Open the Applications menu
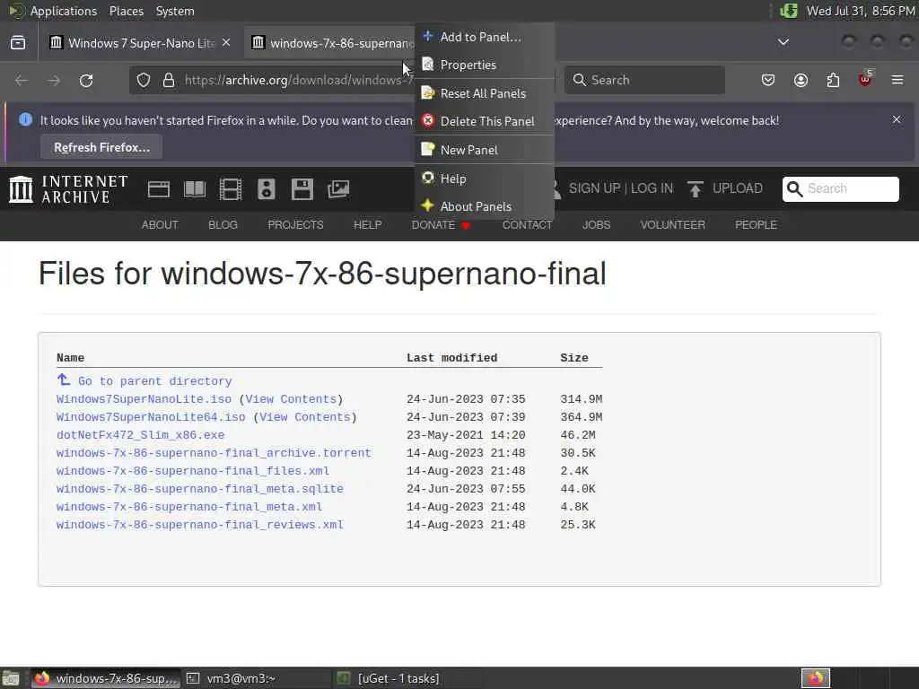The height and width of the screenshot is (689, 919). click(64, 11)
